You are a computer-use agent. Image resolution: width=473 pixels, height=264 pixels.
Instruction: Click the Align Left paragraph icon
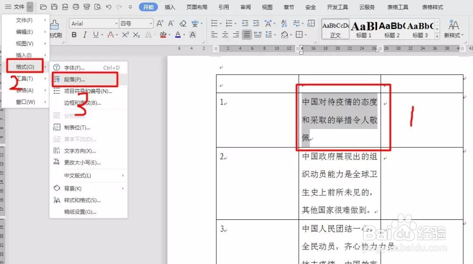pos(214,35)
